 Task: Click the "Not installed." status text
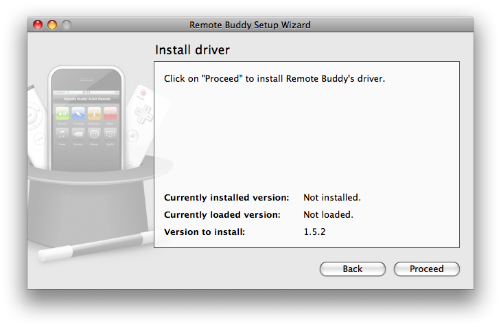click(x=332, y=197)
